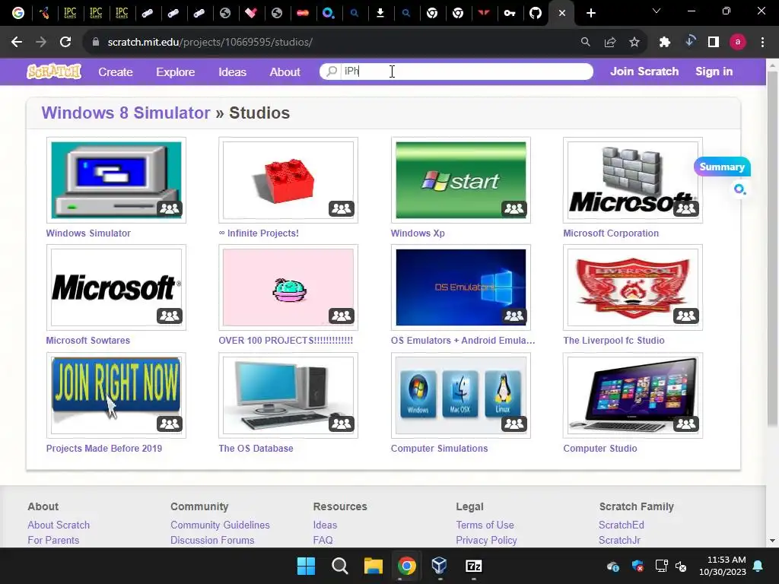Open the Windows Start button
This screenshot has height=584, width=779.
click(x=306, y=566)
